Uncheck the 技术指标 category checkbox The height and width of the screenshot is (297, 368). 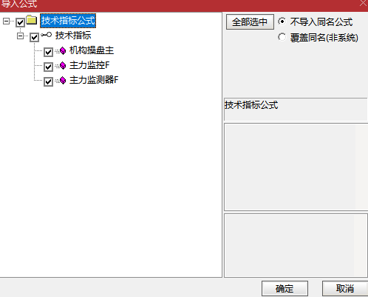point(34,37)
